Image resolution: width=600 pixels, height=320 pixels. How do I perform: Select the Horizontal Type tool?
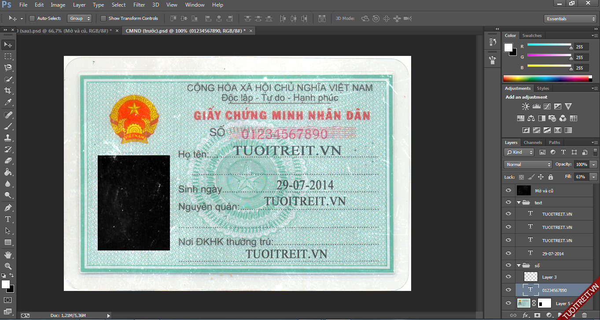[x=8, y=219]
